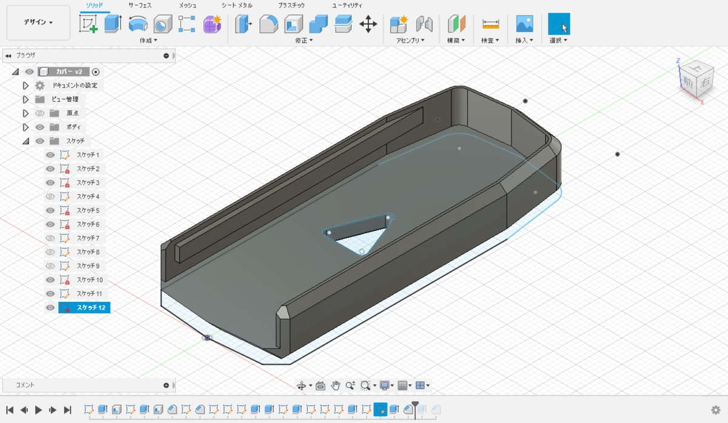This screenshot has width=728, height=423.
Task: Click the Look At icon
Action: [320, 385]
